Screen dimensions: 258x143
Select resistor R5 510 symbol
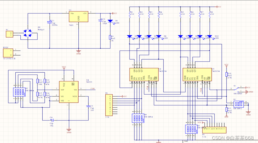coord(180,15)
